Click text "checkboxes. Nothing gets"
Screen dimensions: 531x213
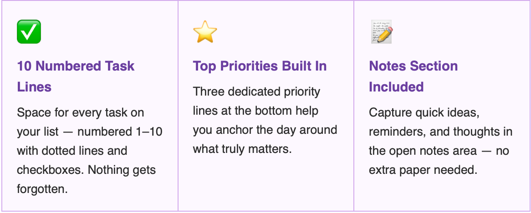(87, 170)
